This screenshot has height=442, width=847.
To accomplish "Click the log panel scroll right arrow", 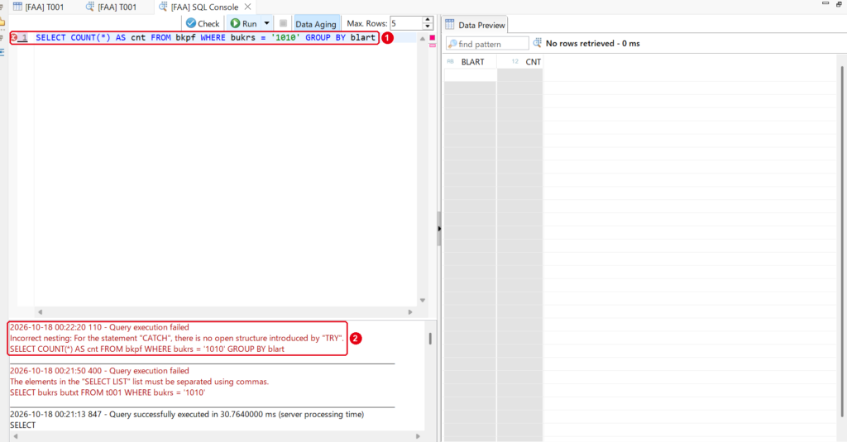I will pos(418,436).
